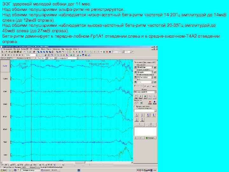Open the dropdown after the playback controls
The image size is (229, 172).
pyautogui.click(x=37, y=55)
